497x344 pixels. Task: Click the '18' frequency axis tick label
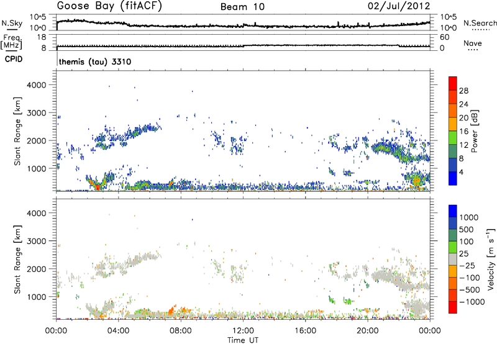(42, 37)
